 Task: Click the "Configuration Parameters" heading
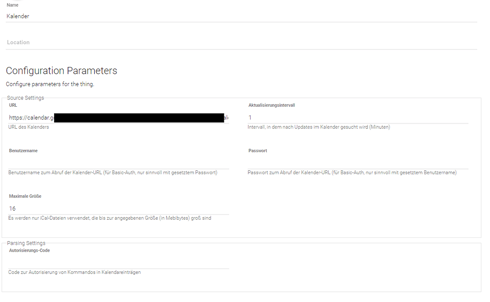click(x=61, y=71)
